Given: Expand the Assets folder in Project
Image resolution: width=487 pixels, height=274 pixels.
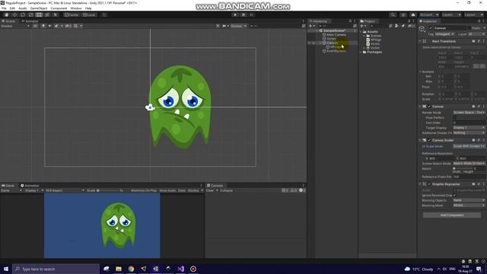Looking at the screenshot, I should tap(361, 32).
